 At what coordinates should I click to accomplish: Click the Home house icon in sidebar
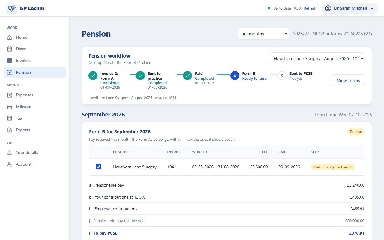[10, 37]
